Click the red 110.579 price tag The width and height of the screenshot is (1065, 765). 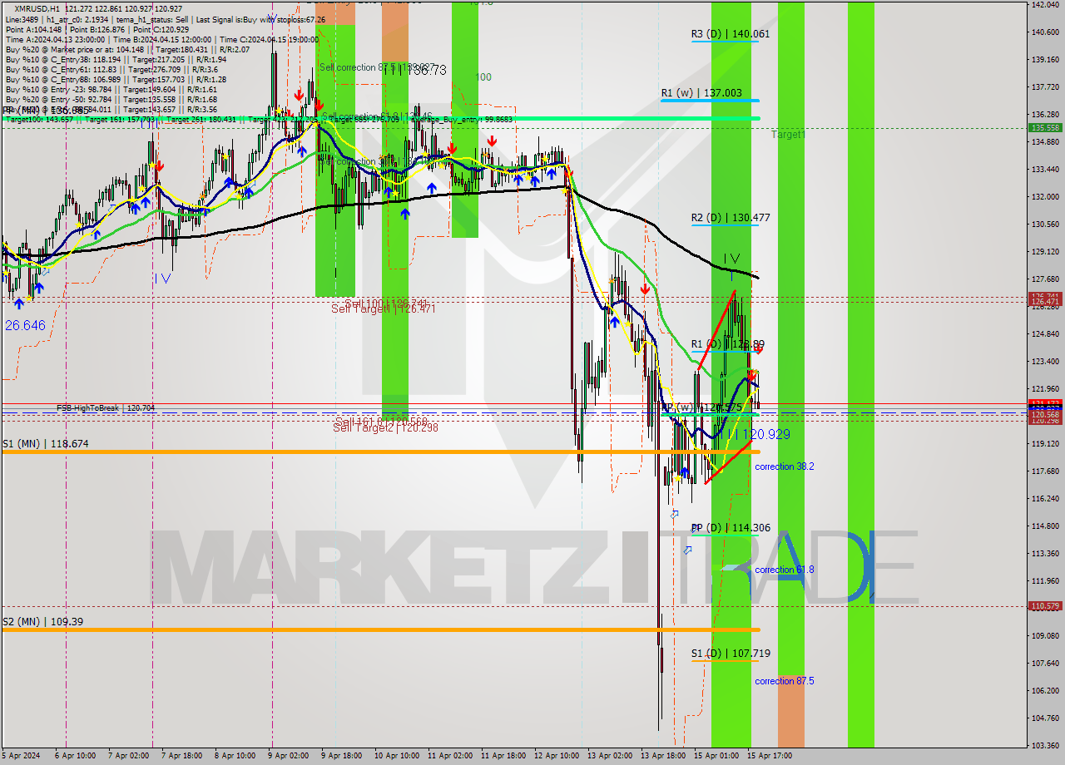tap(1045, 606)
